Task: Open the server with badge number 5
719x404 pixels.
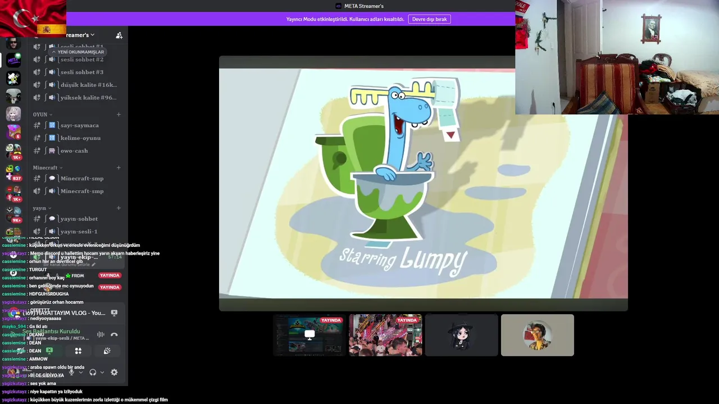Action: [13, 132]
